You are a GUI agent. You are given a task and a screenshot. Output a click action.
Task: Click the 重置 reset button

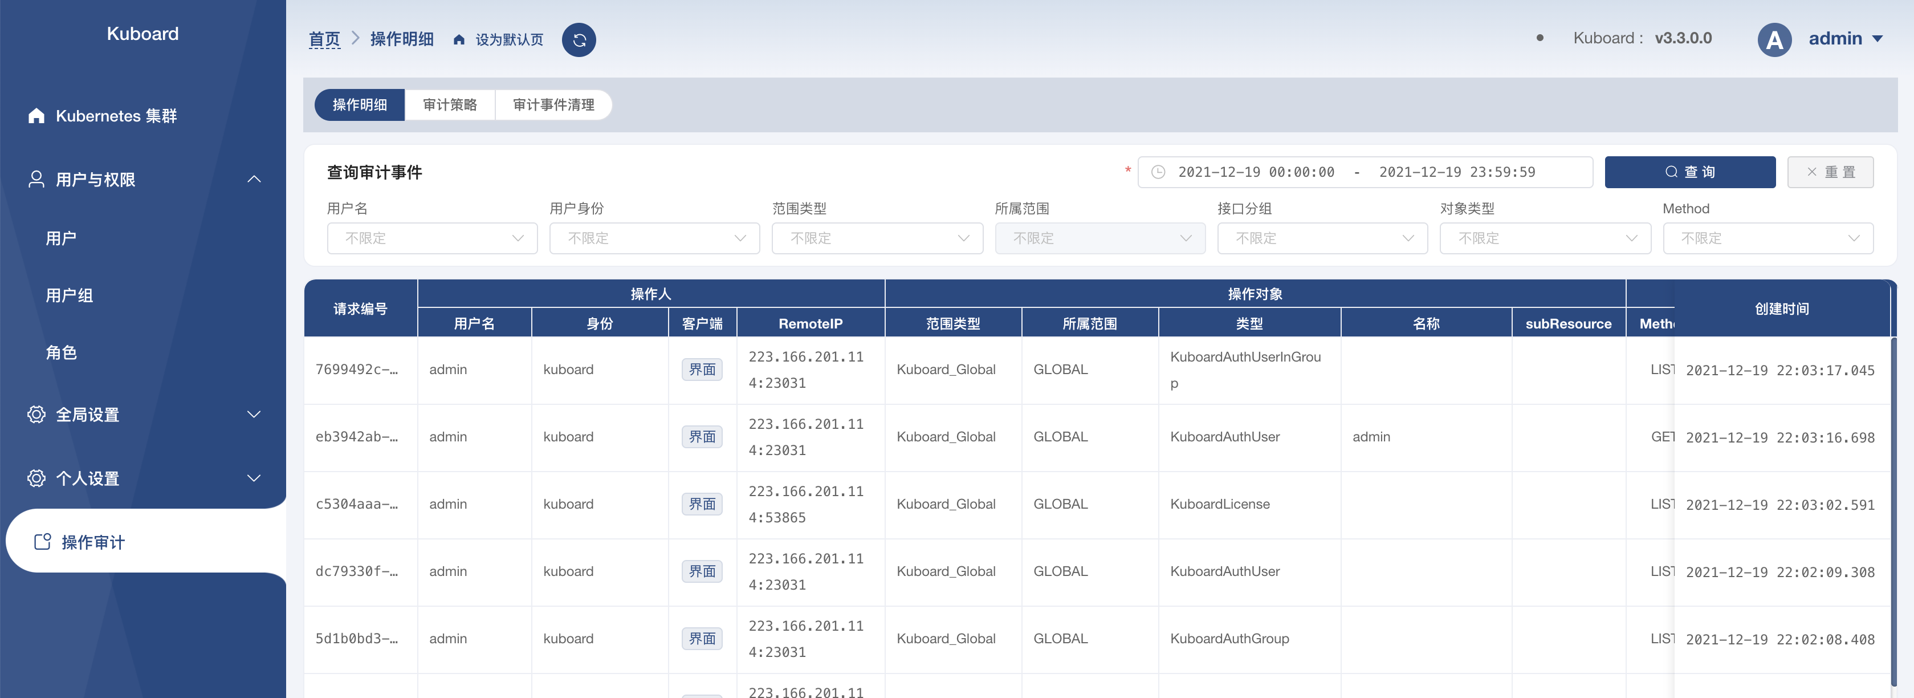point(1830,172)
